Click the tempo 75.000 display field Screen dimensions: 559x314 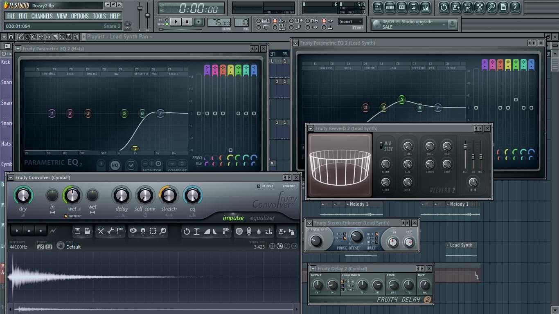pos(219,22)
